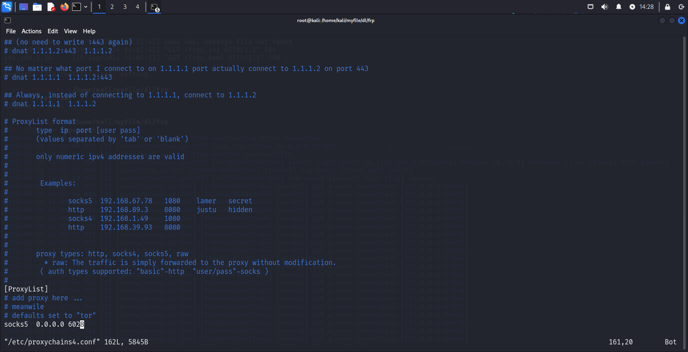The image size is (688, 352).
Task: Open the Edit menu
Action: (53, 31)
